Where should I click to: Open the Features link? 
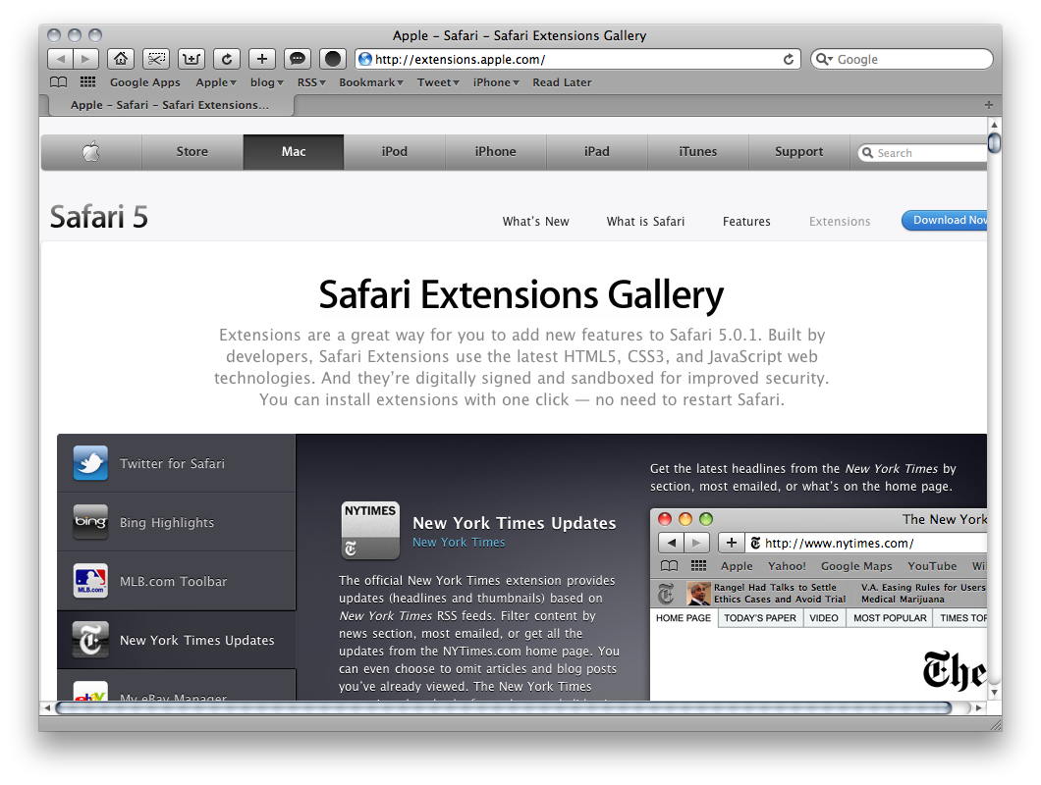pyautogui.click(x=746, y=221)
